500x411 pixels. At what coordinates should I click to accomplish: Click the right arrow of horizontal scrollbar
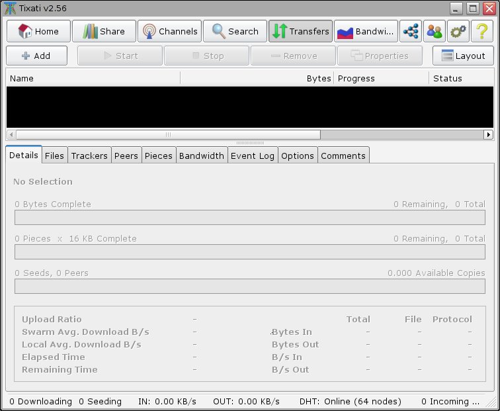489,134
